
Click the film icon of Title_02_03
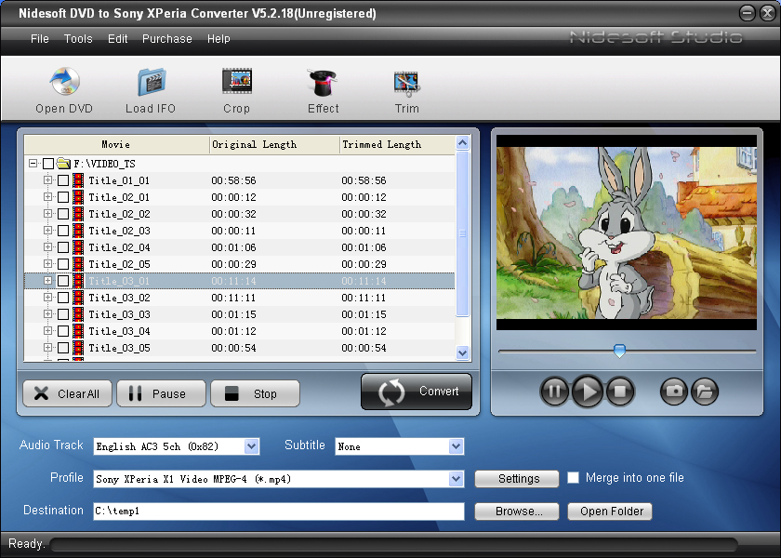(x=78, y=231)
